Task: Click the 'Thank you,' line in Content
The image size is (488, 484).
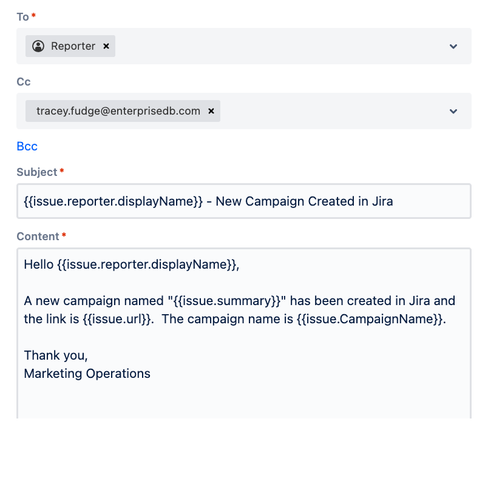Action: [56, 355]
